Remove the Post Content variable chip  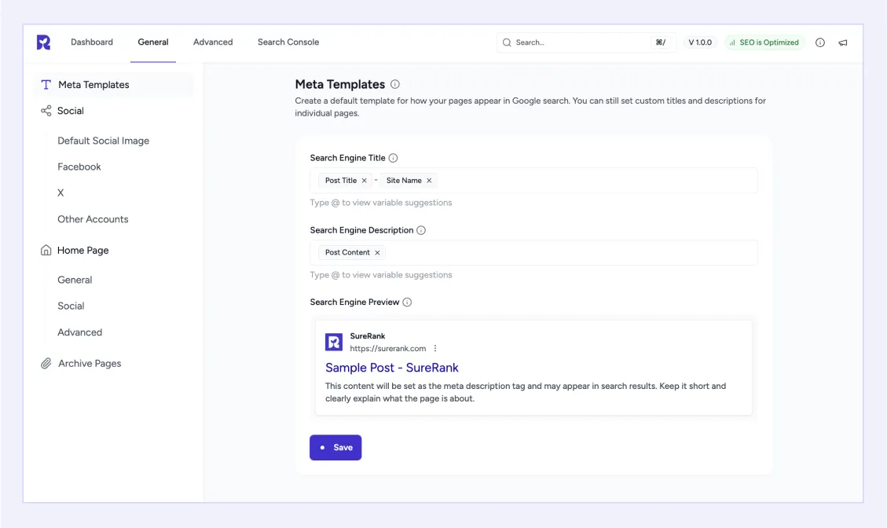click(x=377, y=252)
